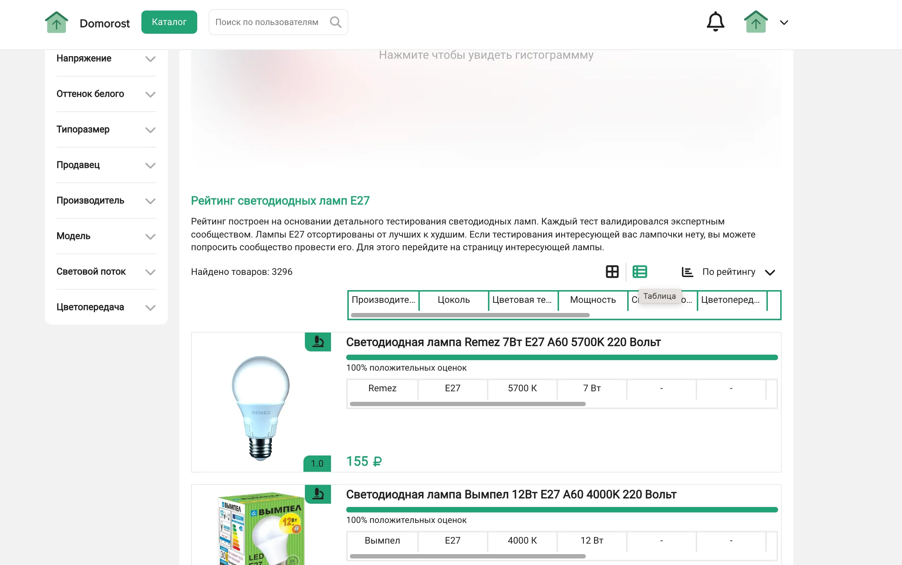
Task: Open the Remez 7Вт E27 lamp title
Action: [503, 342]
